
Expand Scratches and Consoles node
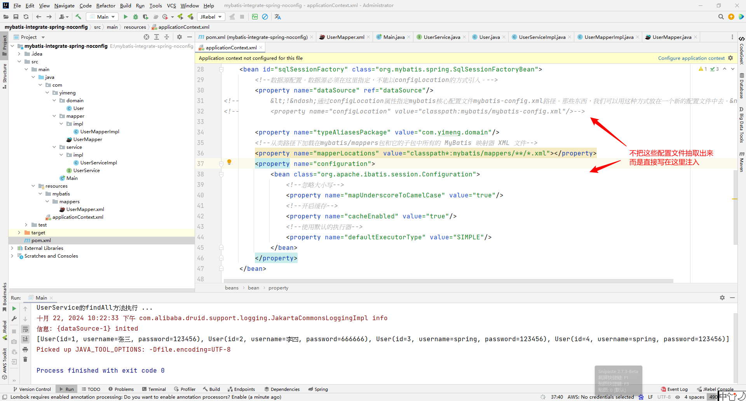(x=12, y=256)
